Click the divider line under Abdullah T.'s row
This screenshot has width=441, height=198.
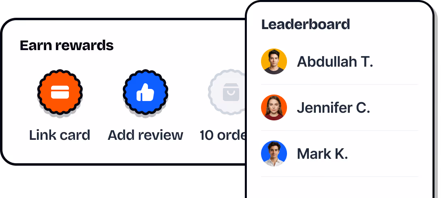340,84
